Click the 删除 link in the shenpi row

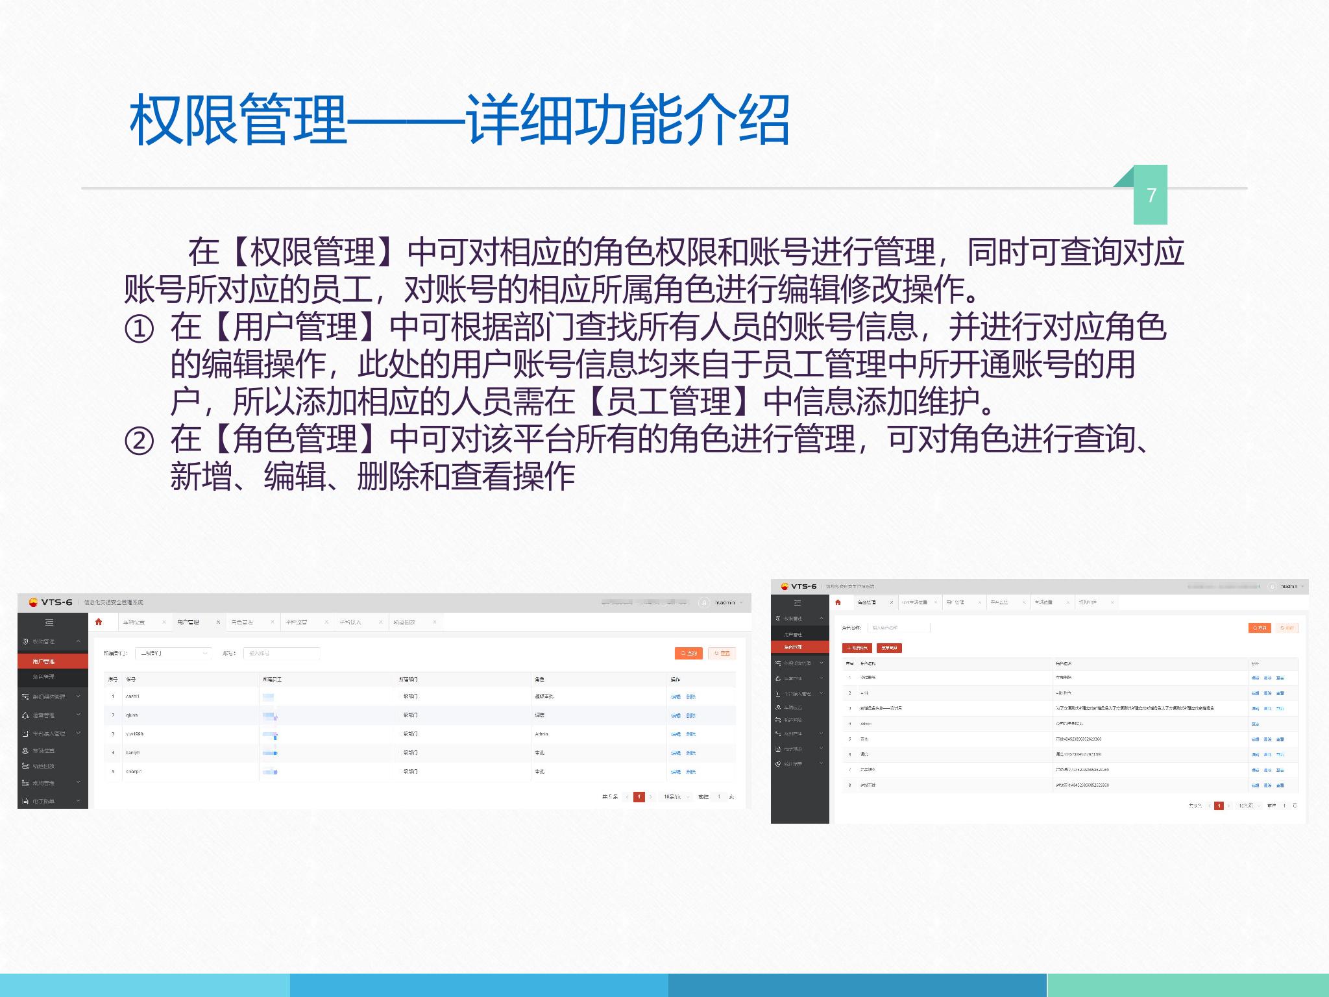690,772
